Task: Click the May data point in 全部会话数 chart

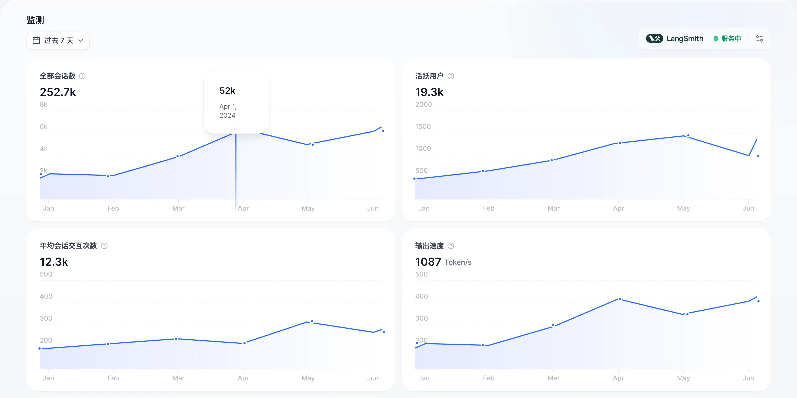Action: [x=313, y=145]
